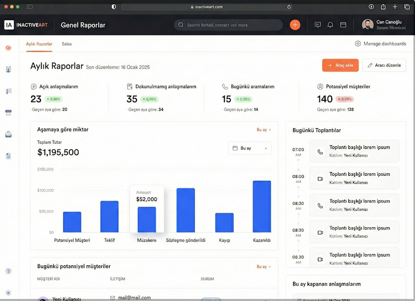Click the orange dashboard logo icon in the sidebar
The height and width of the screenshot is (301, 415).
point(8,47)
